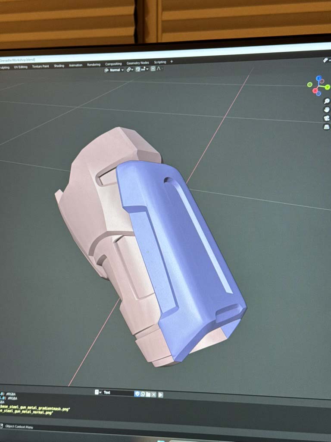
Task: Click the scene icon at header's right
Action: click(x=326, y=60)
